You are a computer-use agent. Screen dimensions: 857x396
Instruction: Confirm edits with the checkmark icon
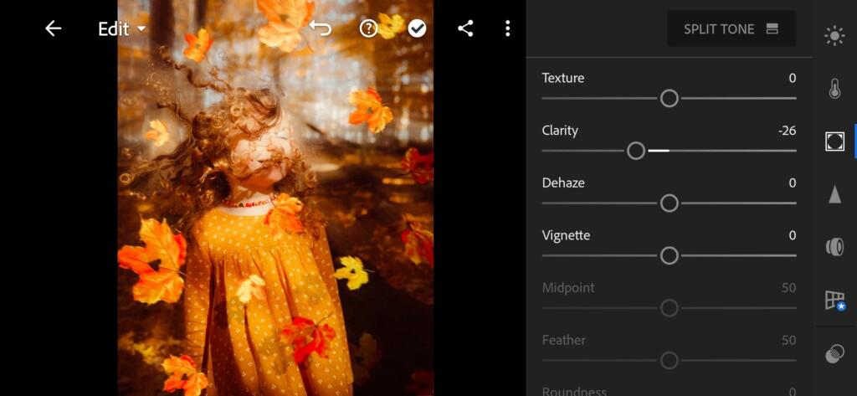pyautogui.click(x=417, y=28)
